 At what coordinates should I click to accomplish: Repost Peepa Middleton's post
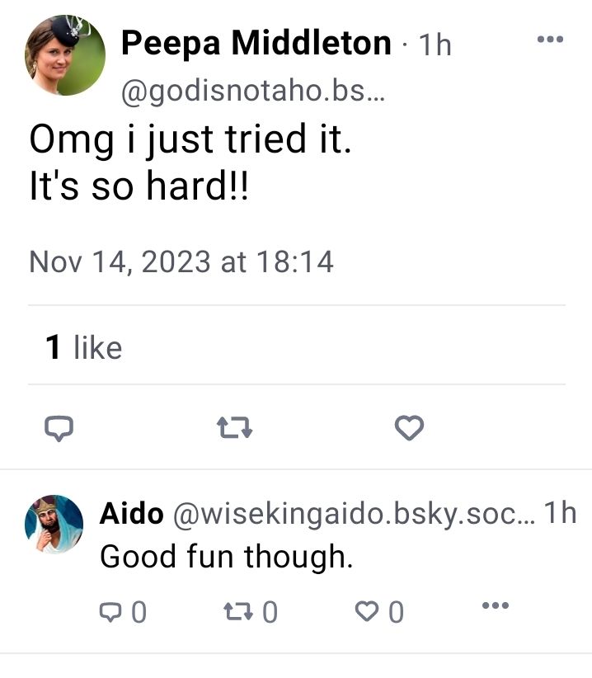pos(234,427)
